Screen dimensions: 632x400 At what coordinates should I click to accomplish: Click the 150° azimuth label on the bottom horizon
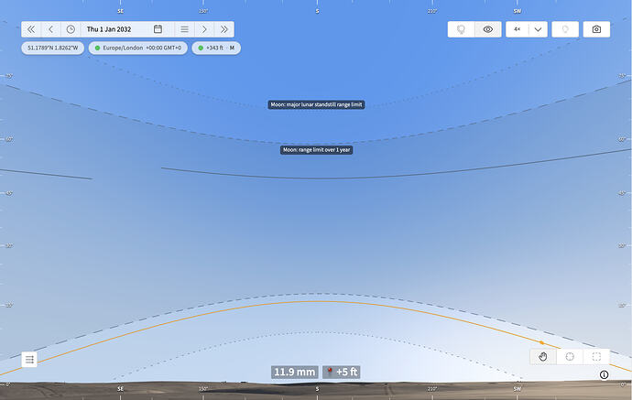(203, 389)
